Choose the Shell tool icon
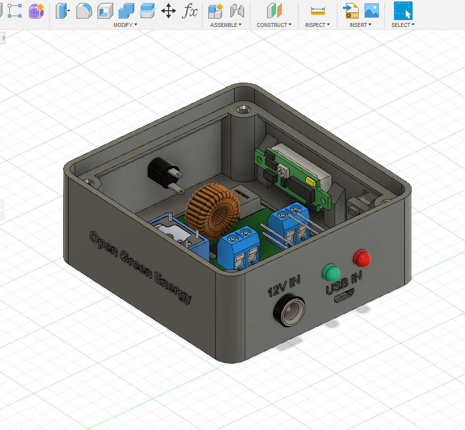 105,11
